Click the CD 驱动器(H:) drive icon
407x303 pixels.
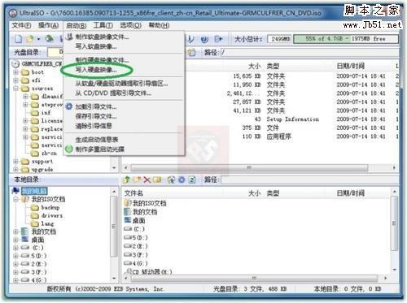[128, 271]
